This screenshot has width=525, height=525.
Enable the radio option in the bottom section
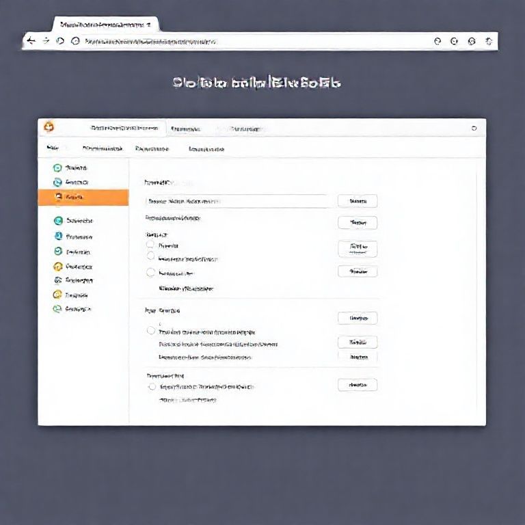tap(152, 386)
